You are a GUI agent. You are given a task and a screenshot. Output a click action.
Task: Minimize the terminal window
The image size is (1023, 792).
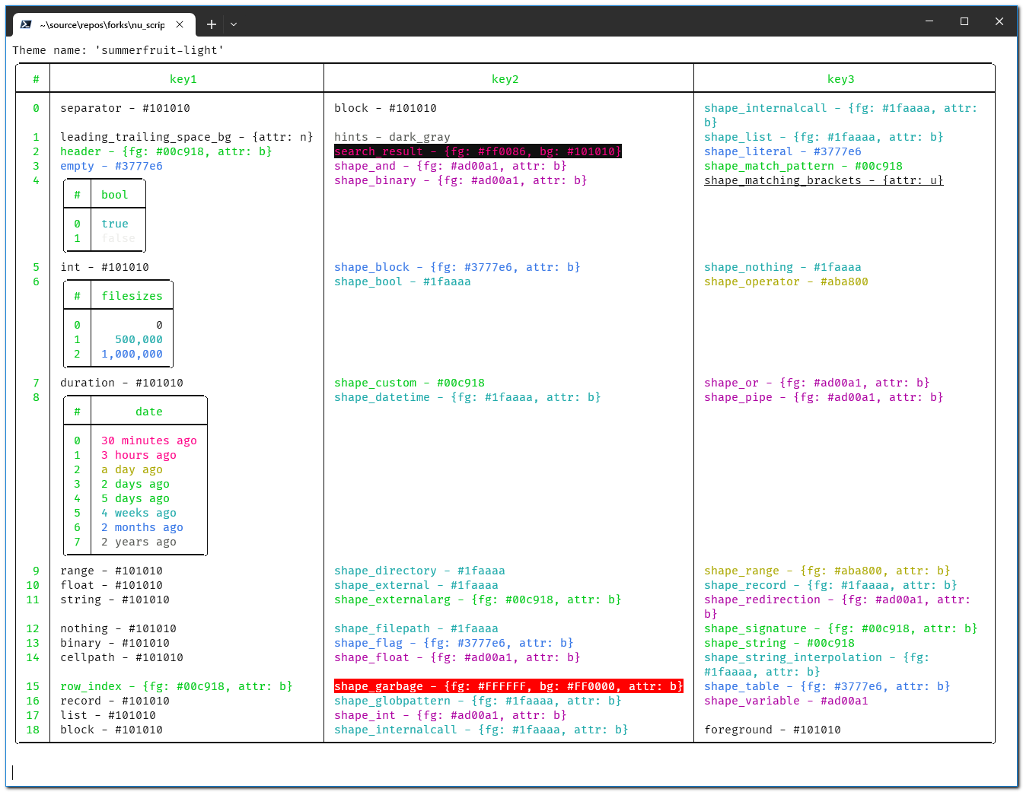(929, 21)
